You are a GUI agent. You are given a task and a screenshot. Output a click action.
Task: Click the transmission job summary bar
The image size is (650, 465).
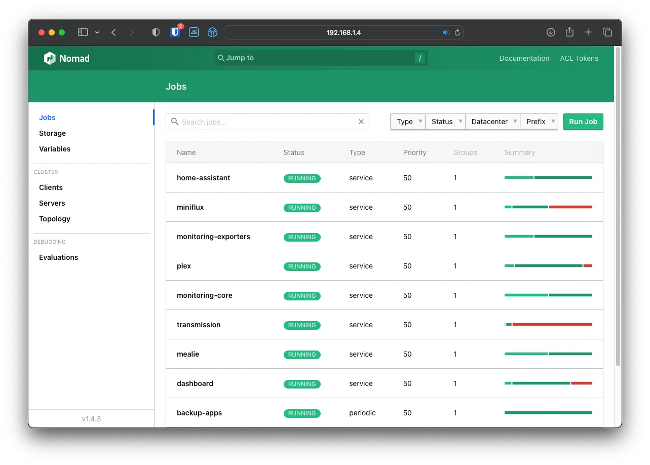548,325
